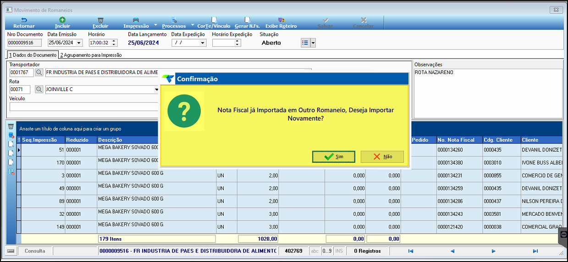Click the keyboard icon in status bar
This screenshot has width=568, height=262.
click(11, 251)
